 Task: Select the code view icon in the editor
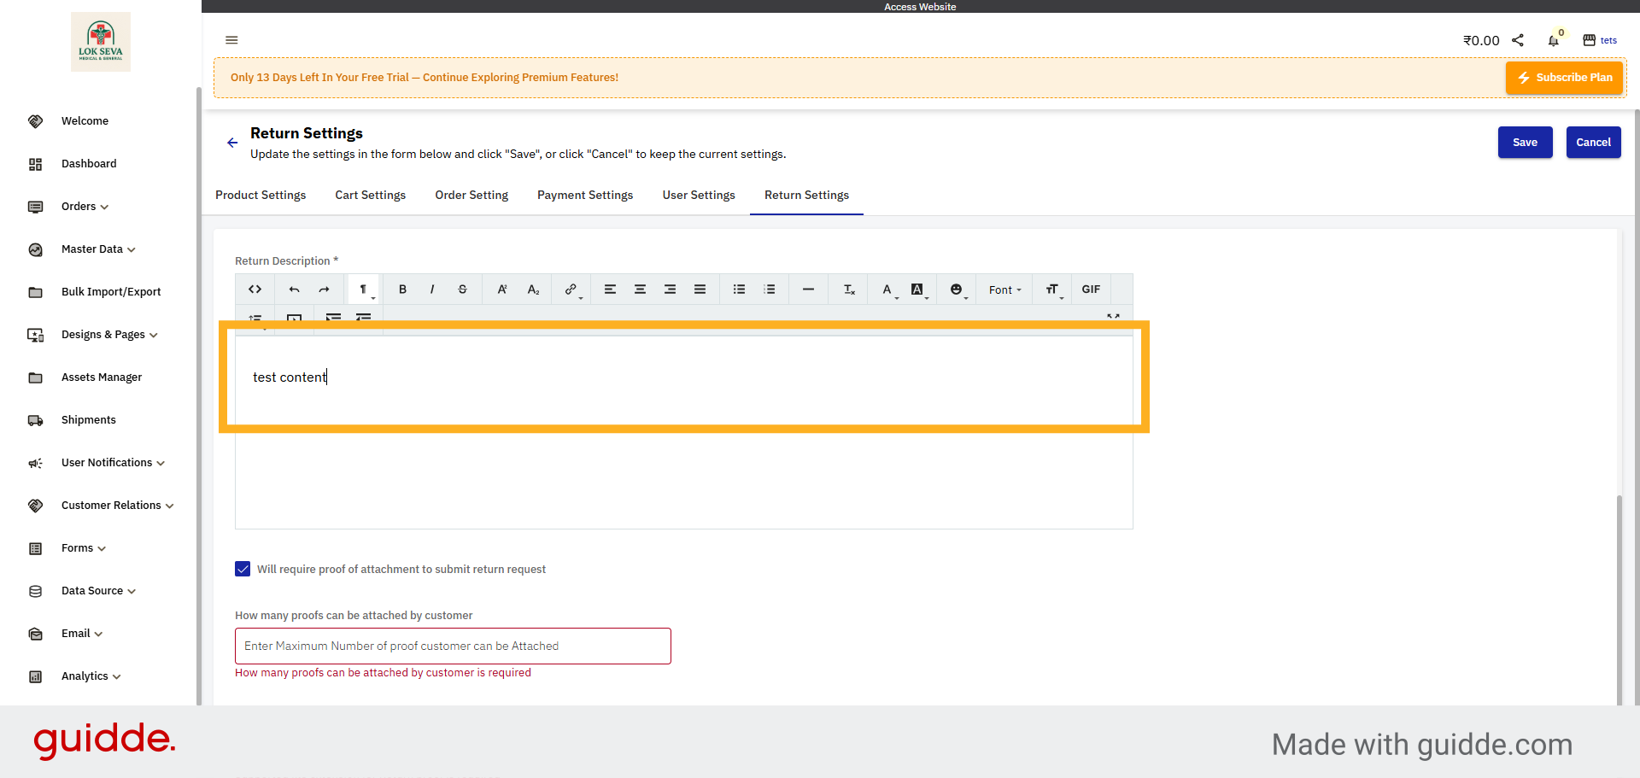(x=255, y=290)
